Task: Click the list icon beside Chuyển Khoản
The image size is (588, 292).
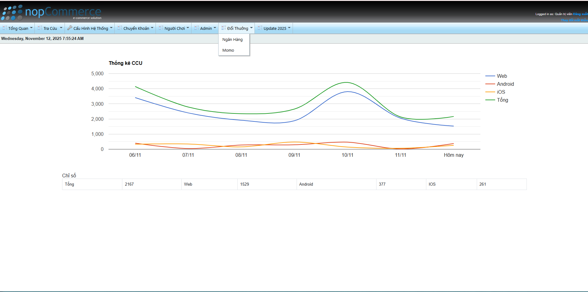Action: (x=120, y=28)
